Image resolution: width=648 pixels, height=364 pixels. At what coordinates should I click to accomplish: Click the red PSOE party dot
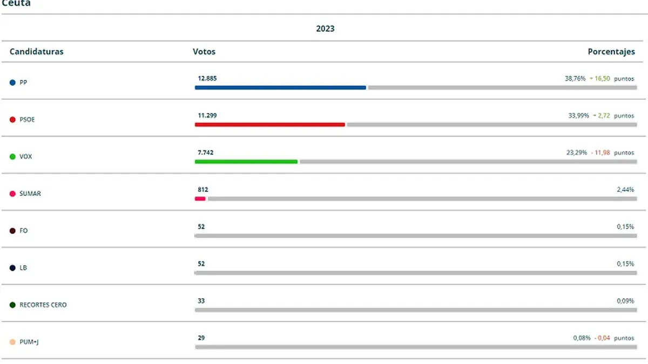click(12, 120)
